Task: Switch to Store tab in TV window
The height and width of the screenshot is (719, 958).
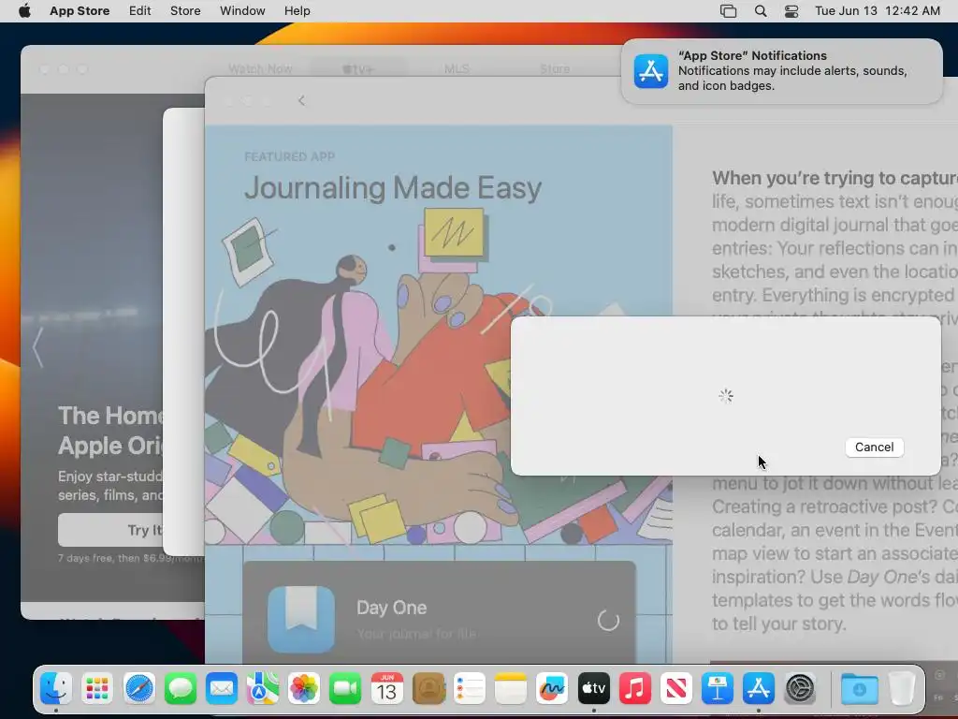Action: [555, 69]
